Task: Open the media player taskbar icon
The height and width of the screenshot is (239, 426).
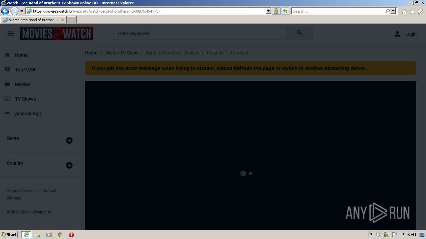Action: [x=49, y=235]
